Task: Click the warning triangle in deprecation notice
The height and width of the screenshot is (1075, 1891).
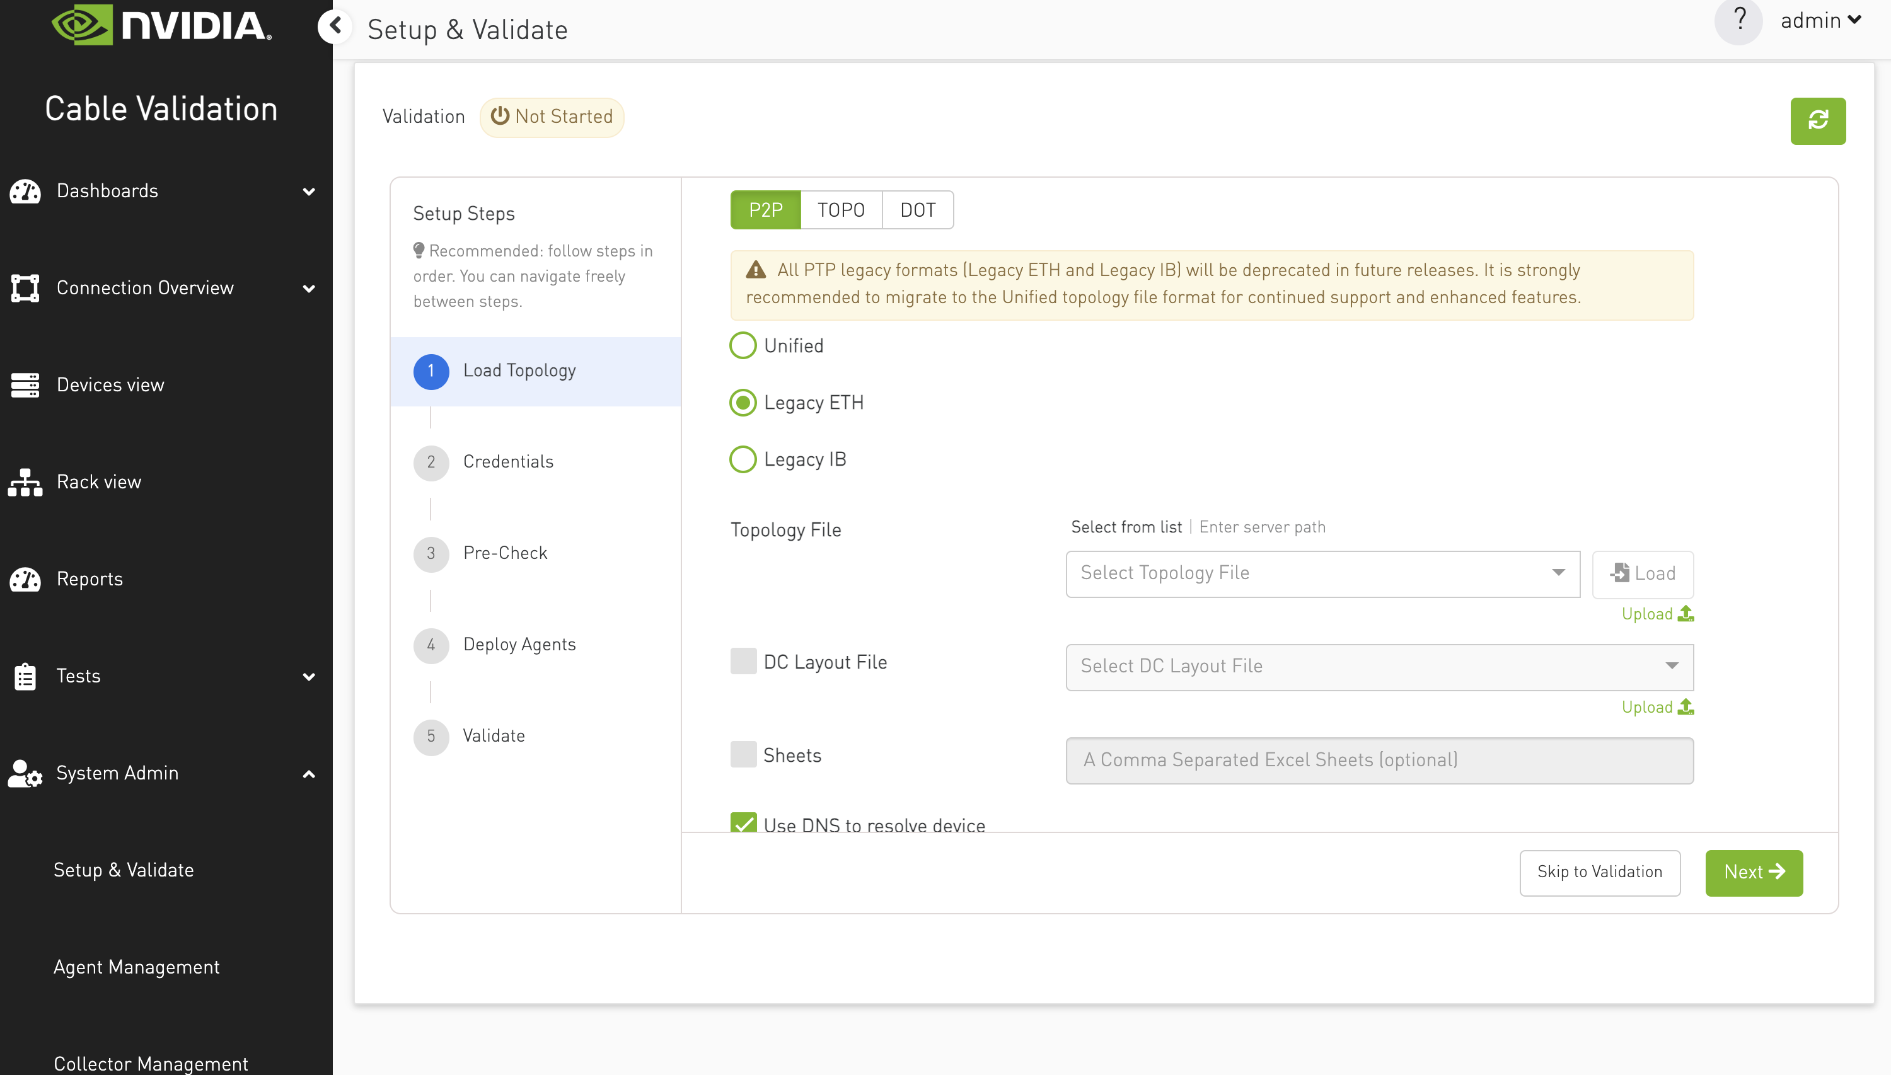Action: pyautogui.click(x=755, y=270)
